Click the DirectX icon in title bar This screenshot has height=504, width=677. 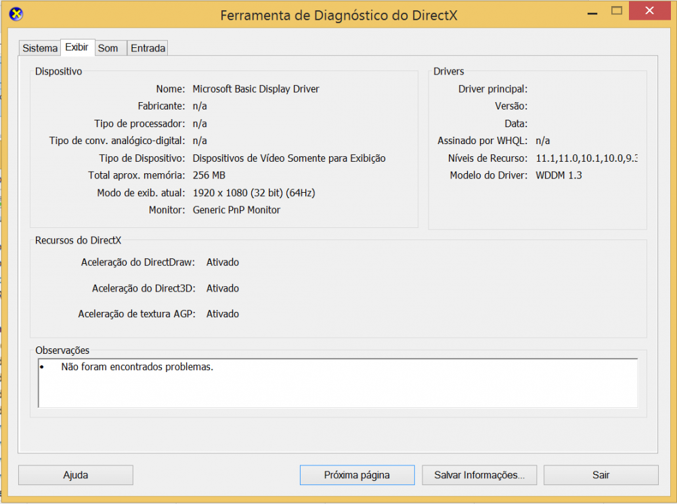click(x=16, y=14)
